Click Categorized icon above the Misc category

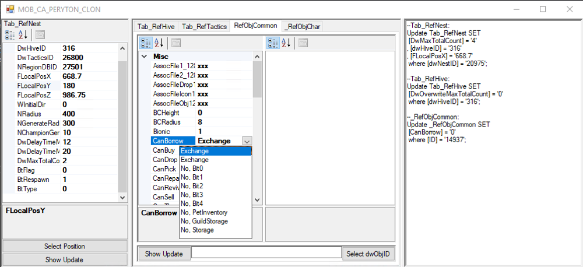pos(145,43)
